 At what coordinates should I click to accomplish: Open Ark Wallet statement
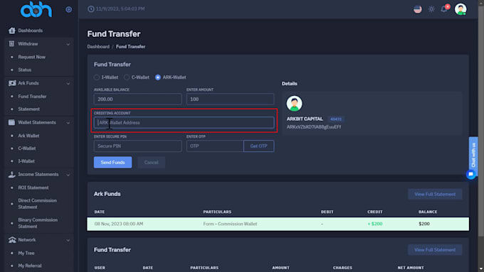pos(28,136)
